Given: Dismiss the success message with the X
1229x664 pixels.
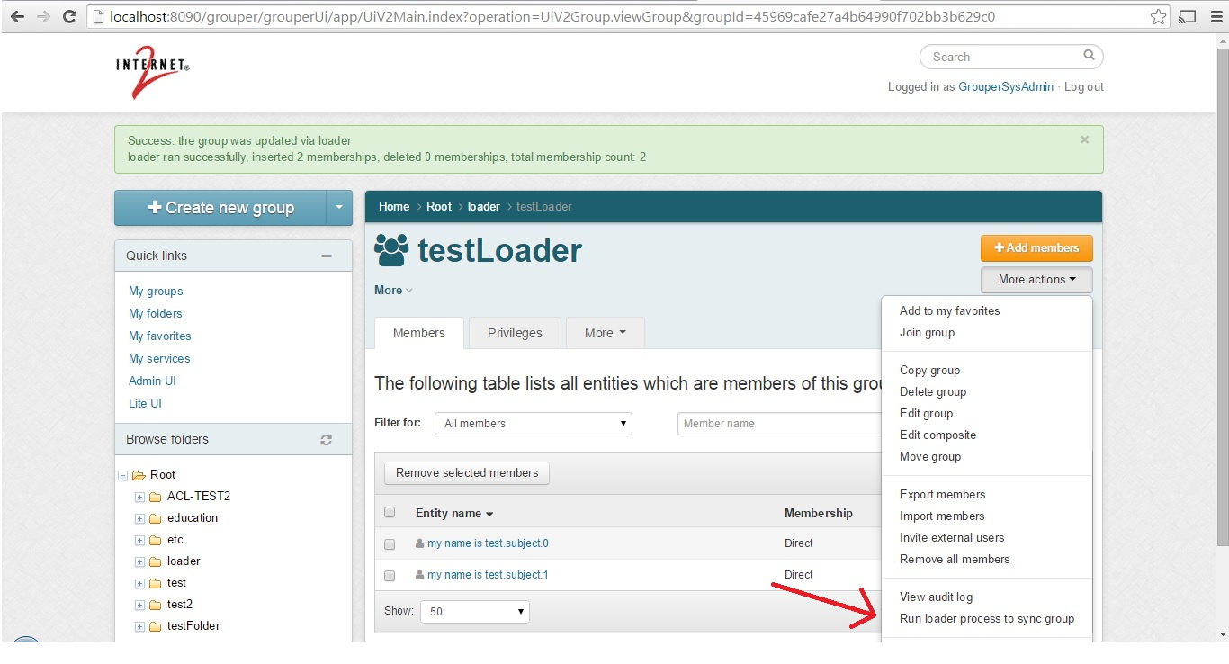Looking at the screenshot, I should click(1084, 139).
